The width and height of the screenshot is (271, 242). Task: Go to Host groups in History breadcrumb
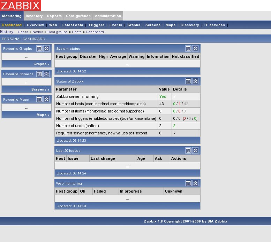click(58, 32)
